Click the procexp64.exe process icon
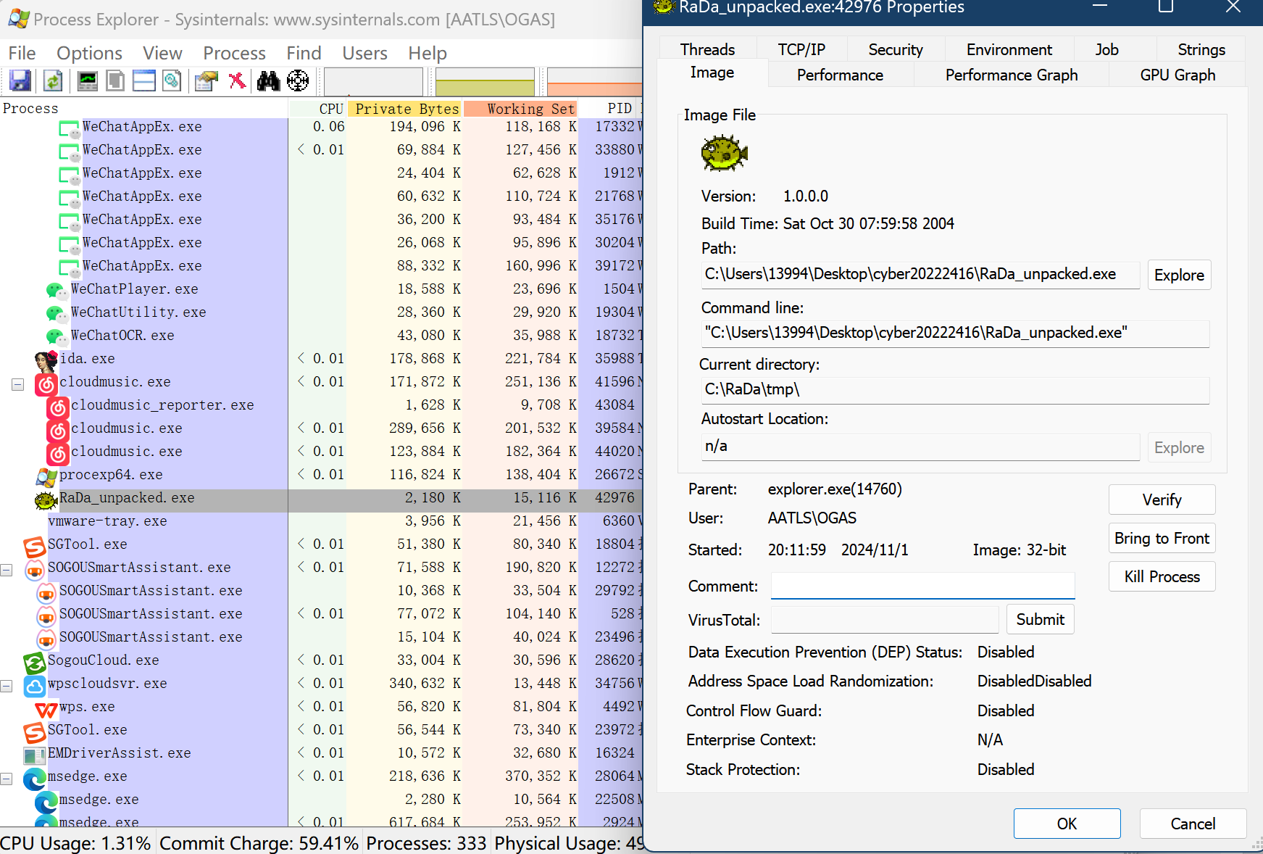The image size is (1263, 854). pos(46,476)
